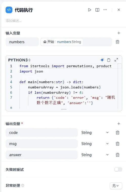Add a new output variable
Screen dimensions: 126x192
coord(119,124)
